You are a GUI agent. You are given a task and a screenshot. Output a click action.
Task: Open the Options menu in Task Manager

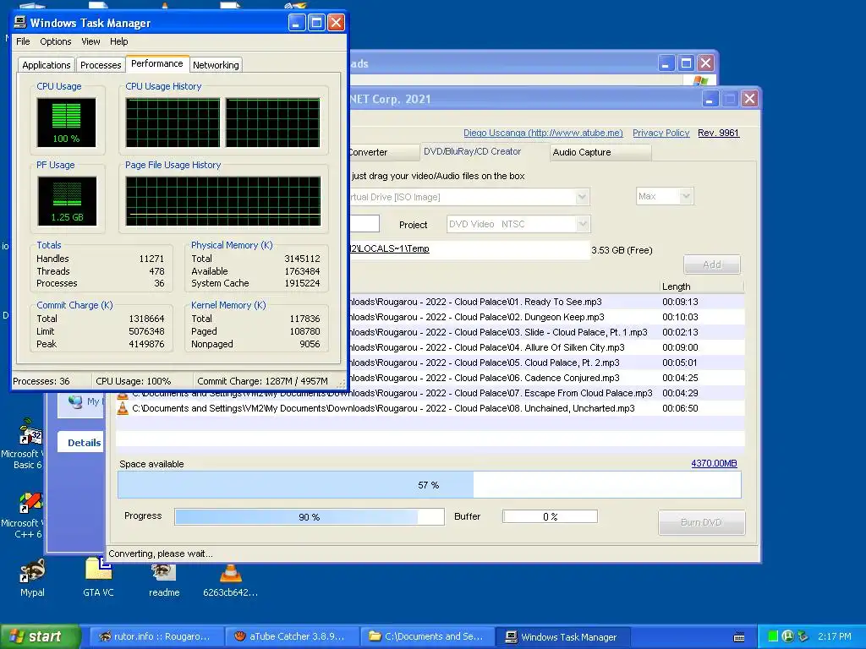pyautogui.click(x=55, y=41)
